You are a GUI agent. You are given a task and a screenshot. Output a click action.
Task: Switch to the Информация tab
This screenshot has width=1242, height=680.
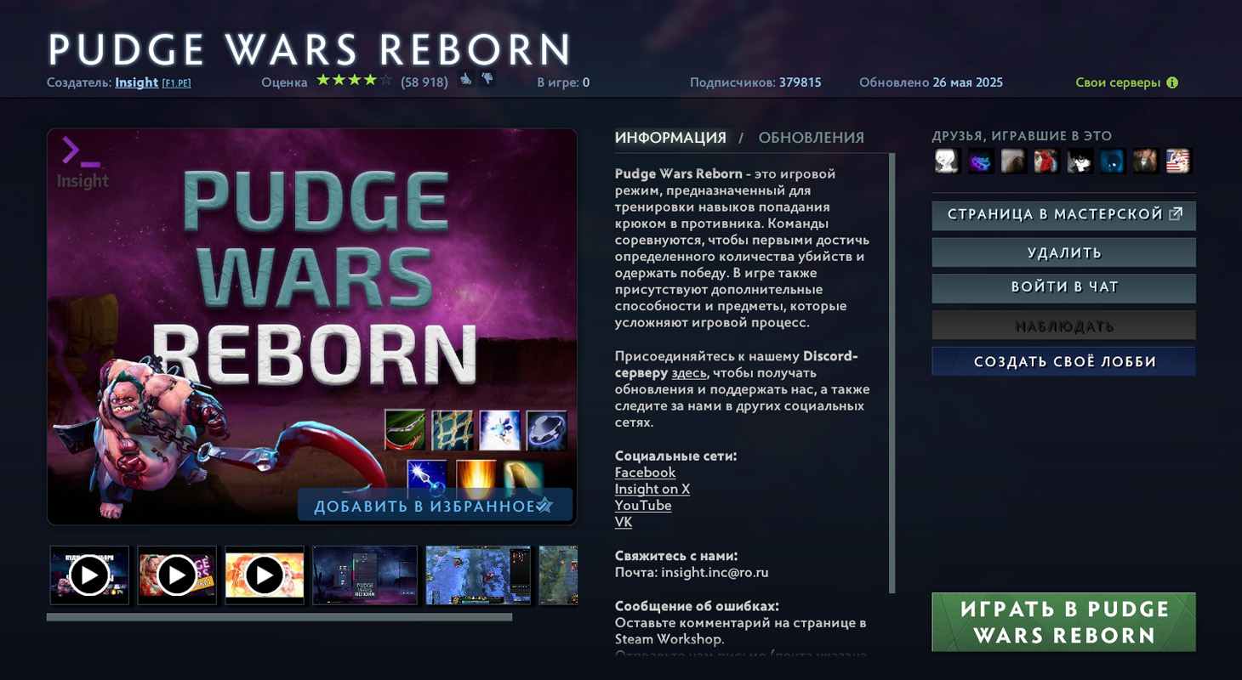click(x=670, y=138)
